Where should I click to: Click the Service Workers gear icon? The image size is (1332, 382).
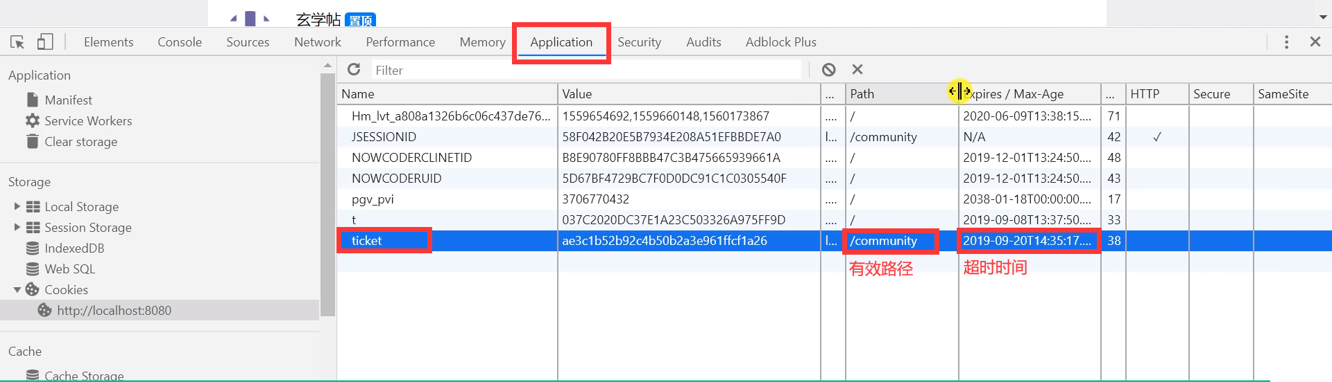(32, 120)
